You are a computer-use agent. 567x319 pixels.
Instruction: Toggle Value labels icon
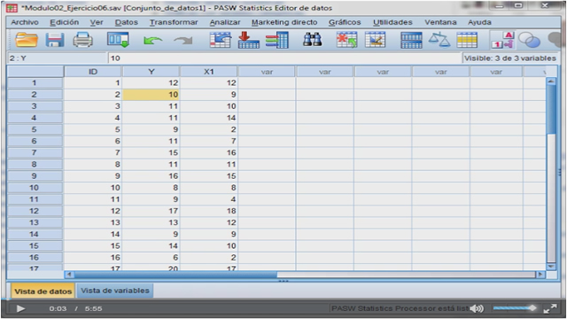tap(502, 40)
